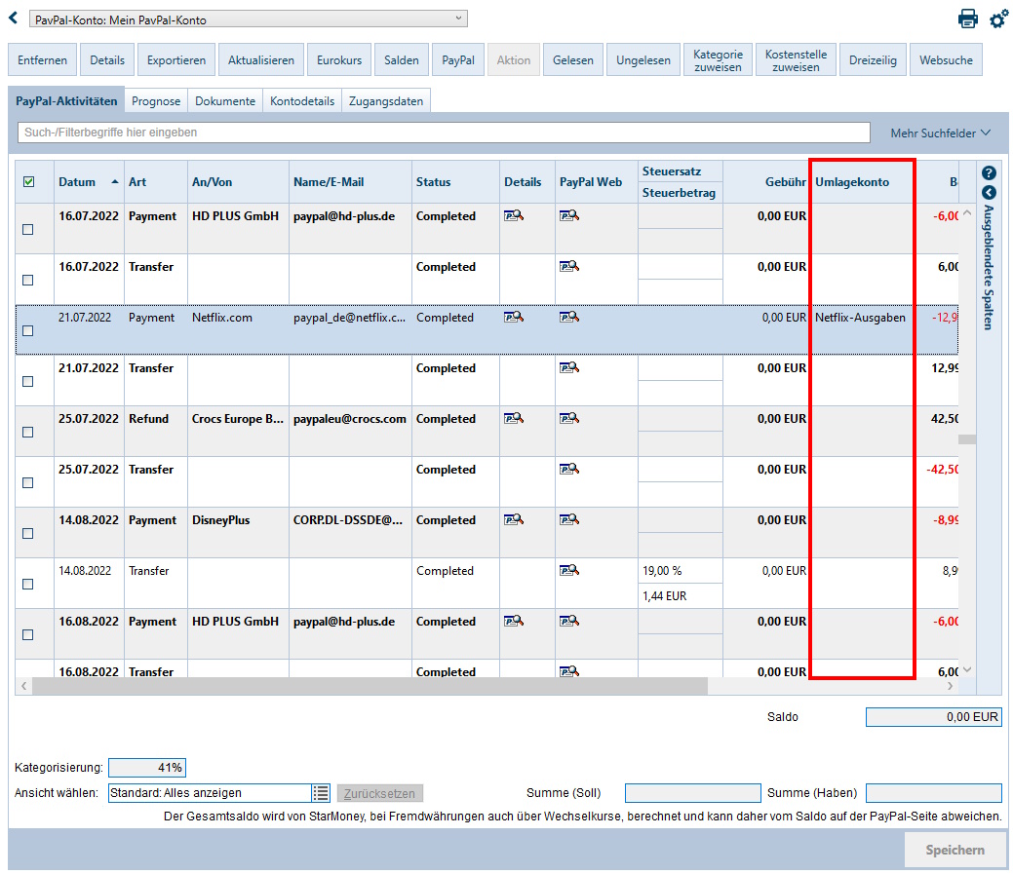The image size is (1013, 874).
Task: Open the PayPal-Konto account dropdown
Action: coord(248,19)
